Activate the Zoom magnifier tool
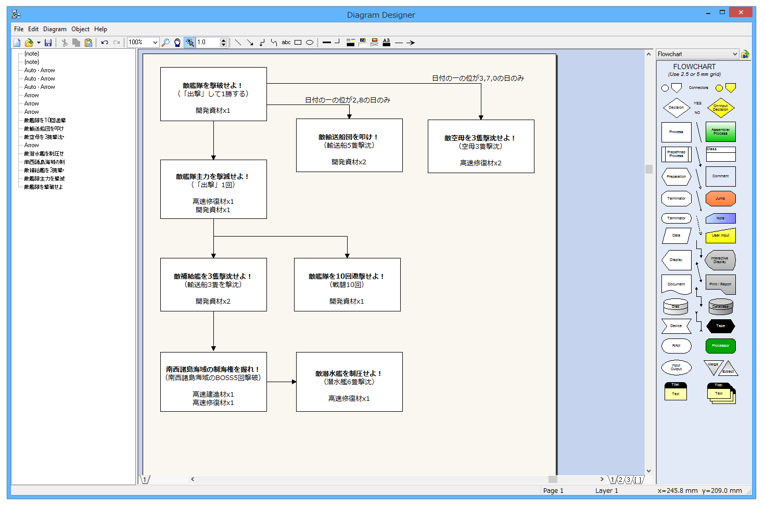 pyautogui.click(x=166, y=43)
